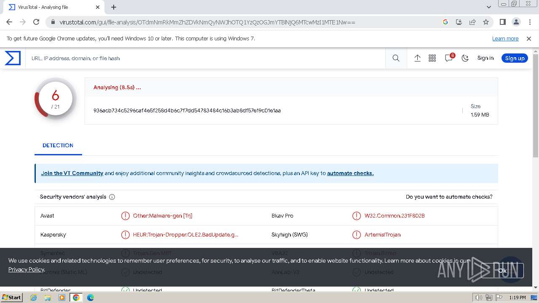Click the Avast detection alert icon

click(x=125, y=215)
